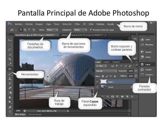Choose 'New selection' mode in options bar
Screen dimensions: 163x122
[21, 30]
